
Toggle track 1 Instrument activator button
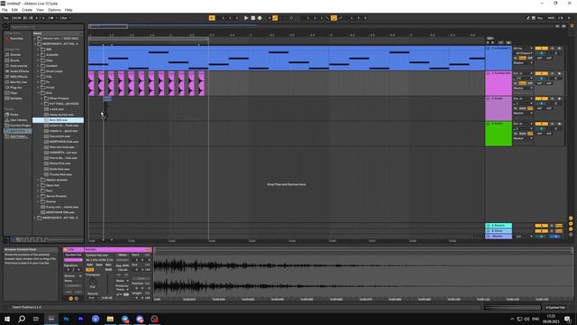coord(541,48)
